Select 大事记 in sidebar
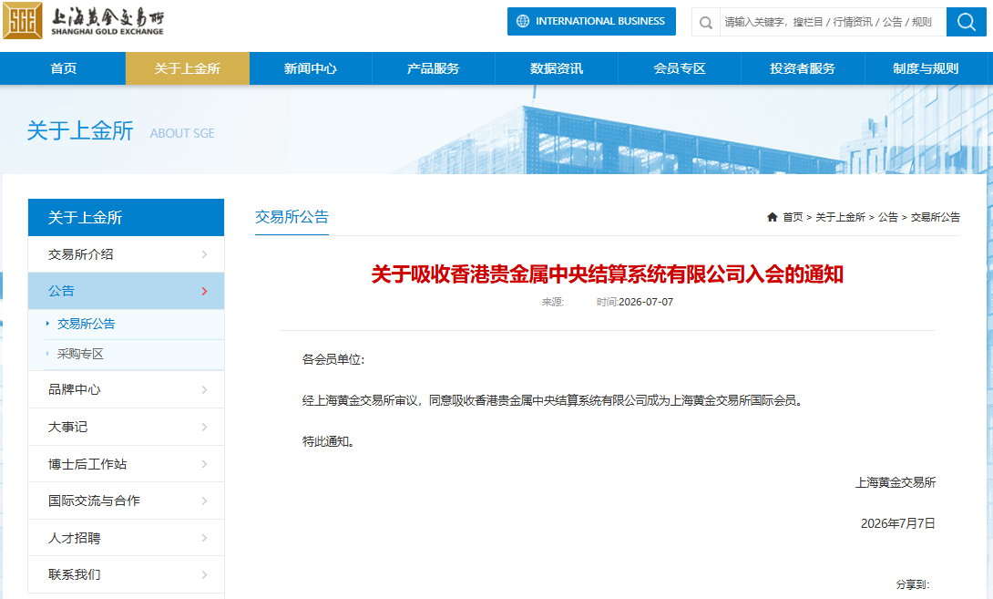Viewport: 993px width, 599px height. click(x=126, y=427)
